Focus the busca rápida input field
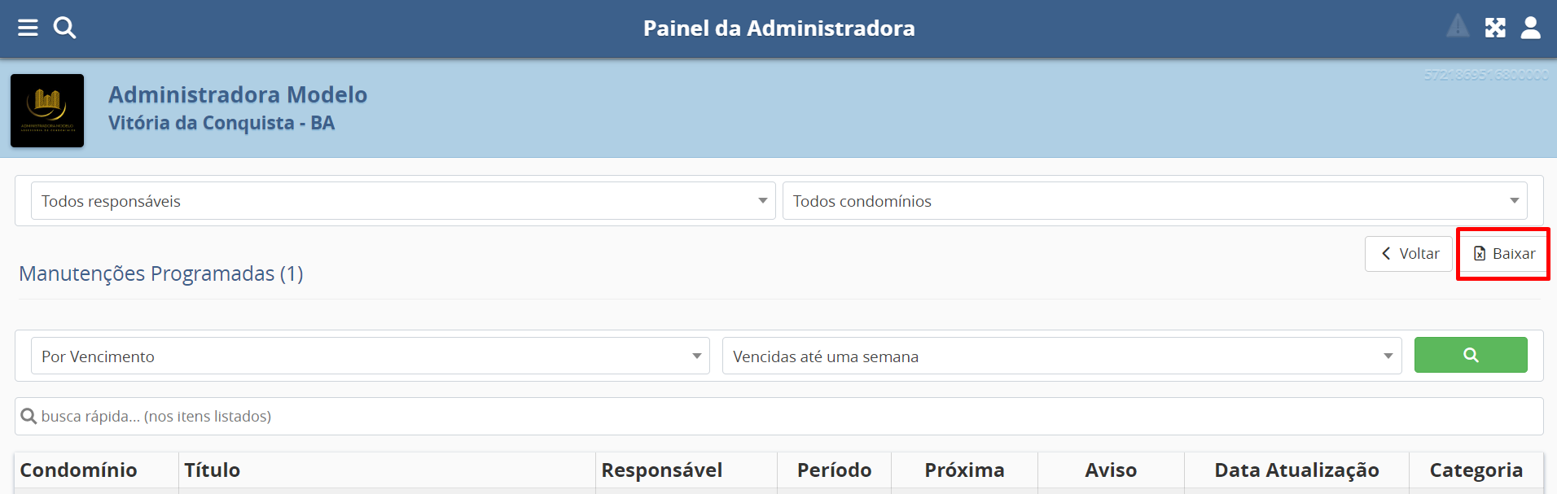 pyautogui.click(x=782, y=417)
